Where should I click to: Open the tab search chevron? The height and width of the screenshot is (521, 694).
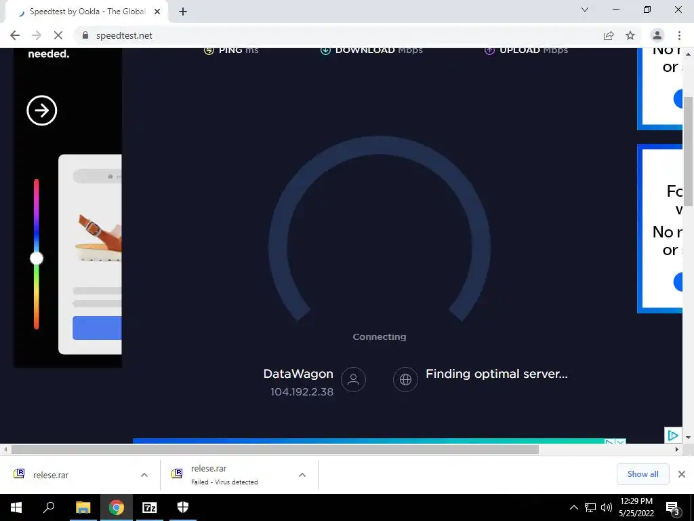[585, 9]
